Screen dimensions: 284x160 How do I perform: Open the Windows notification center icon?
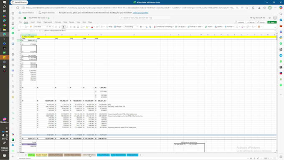tap(5, 155)
